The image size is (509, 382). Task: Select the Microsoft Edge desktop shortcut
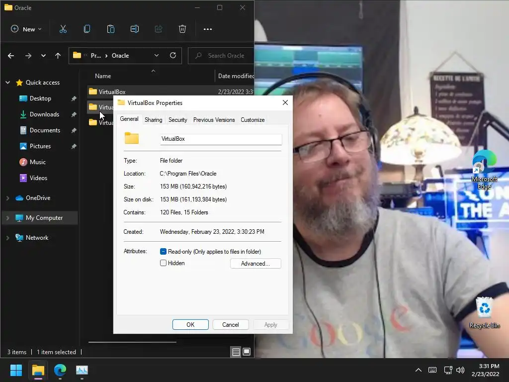pyautogui.click(x=484, y=170)
